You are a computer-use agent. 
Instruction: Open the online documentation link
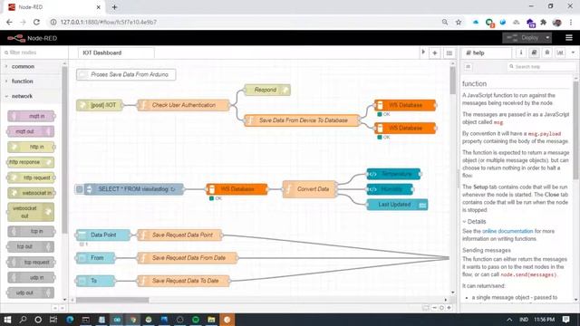click(x=507, y=231)
